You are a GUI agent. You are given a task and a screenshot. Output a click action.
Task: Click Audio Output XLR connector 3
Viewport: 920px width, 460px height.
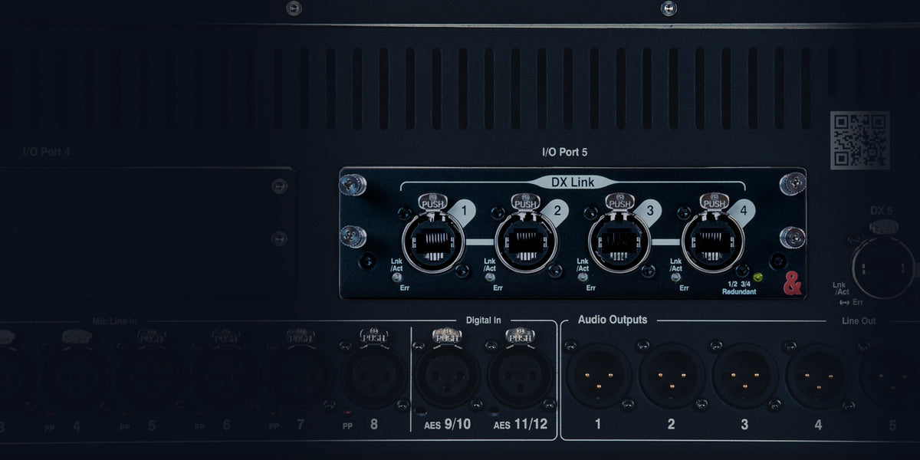pos(744,376)
